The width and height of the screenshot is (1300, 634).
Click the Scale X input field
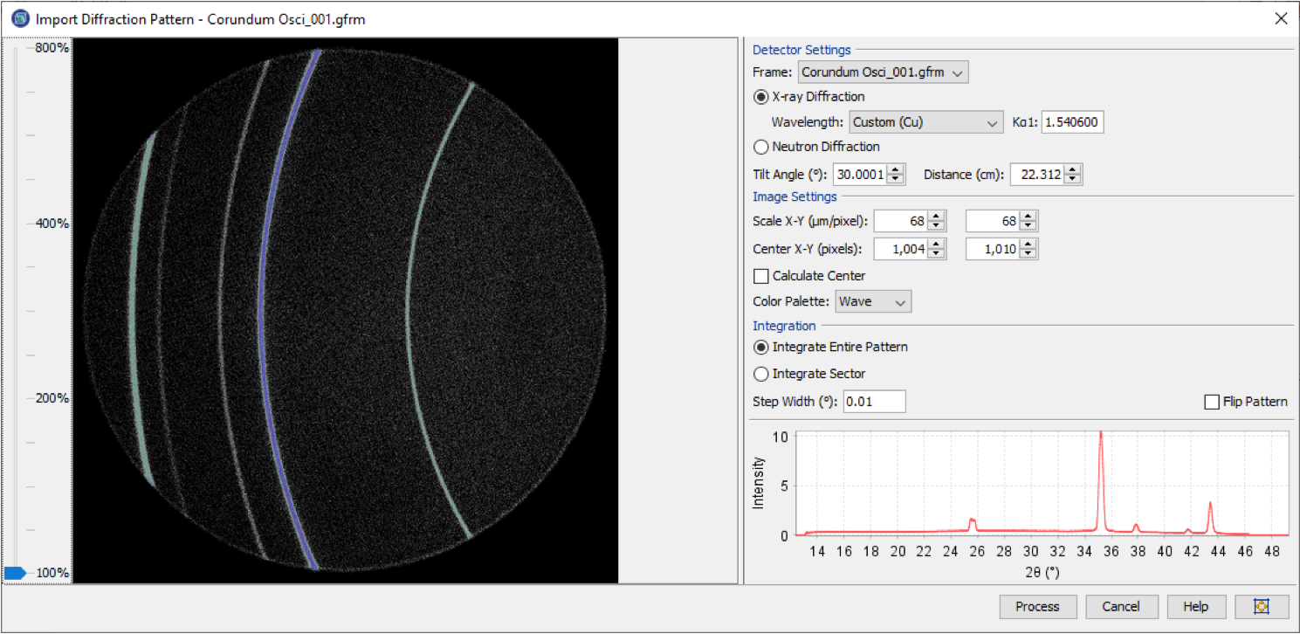pos(901,222)
